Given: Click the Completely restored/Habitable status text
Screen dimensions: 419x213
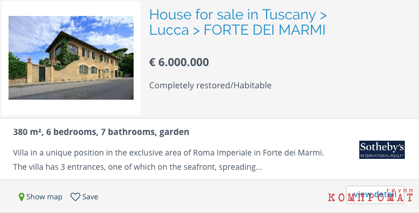Looking at the screenshot, I should 210,85.
